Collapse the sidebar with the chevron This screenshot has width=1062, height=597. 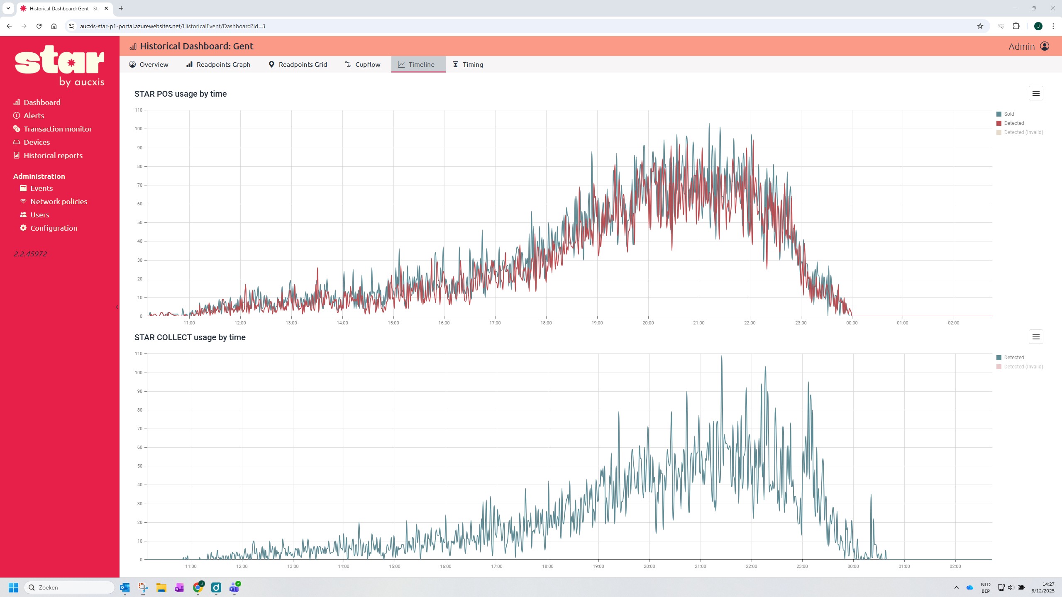(x=117, y=307)
